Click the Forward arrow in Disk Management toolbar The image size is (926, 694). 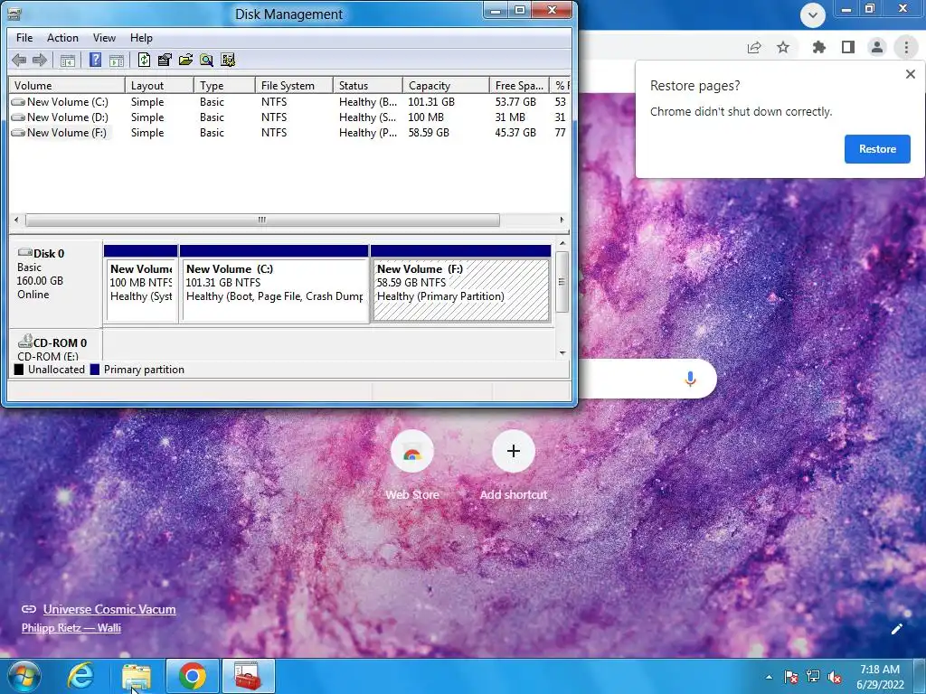pyautogui.click(x=40, y=60)
